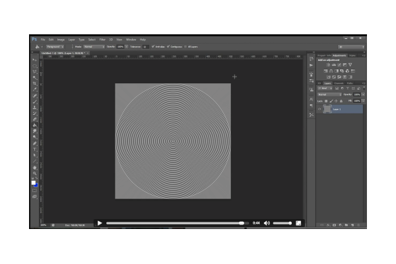Switch to the Styles tab
This screenshot has width=396, height=264.
pos(352,55)
